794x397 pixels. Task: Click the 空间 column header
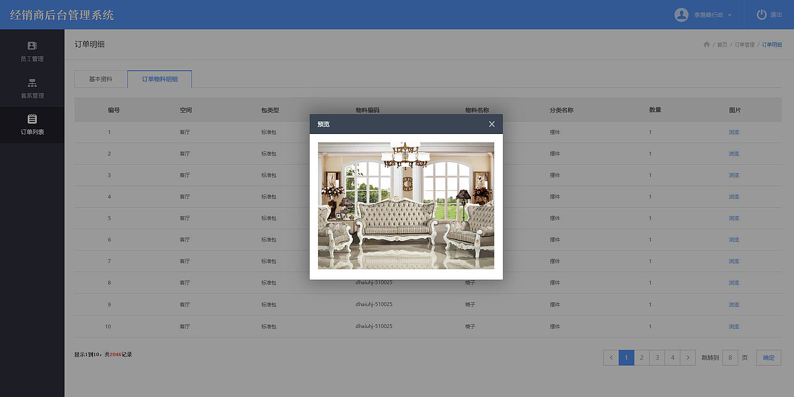pos(185,110)
